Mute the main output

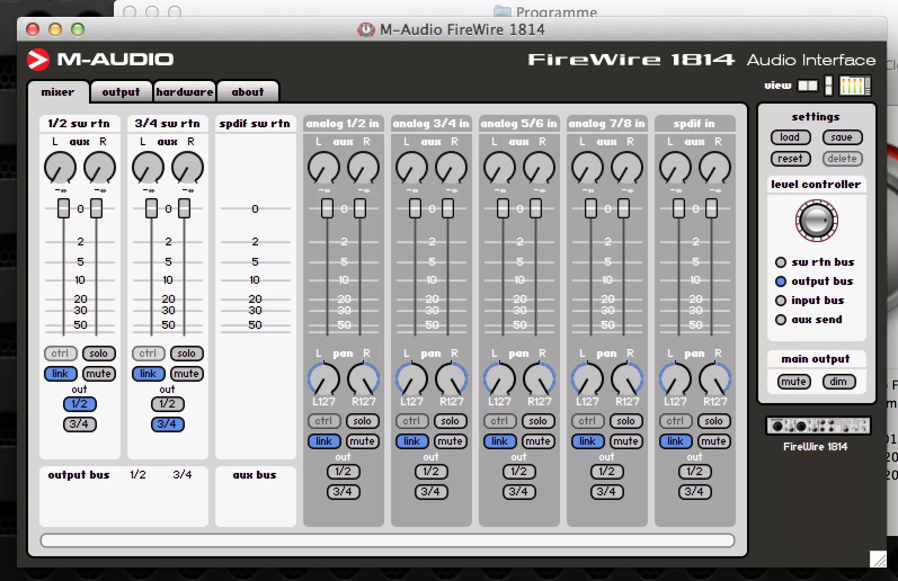point(793,382)
